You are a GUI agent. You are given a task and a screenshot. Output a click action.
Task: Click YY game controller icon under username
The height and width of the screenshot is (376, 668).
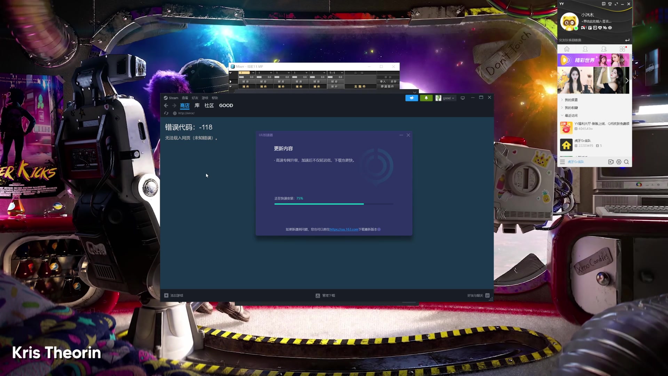tap(583, 28)
